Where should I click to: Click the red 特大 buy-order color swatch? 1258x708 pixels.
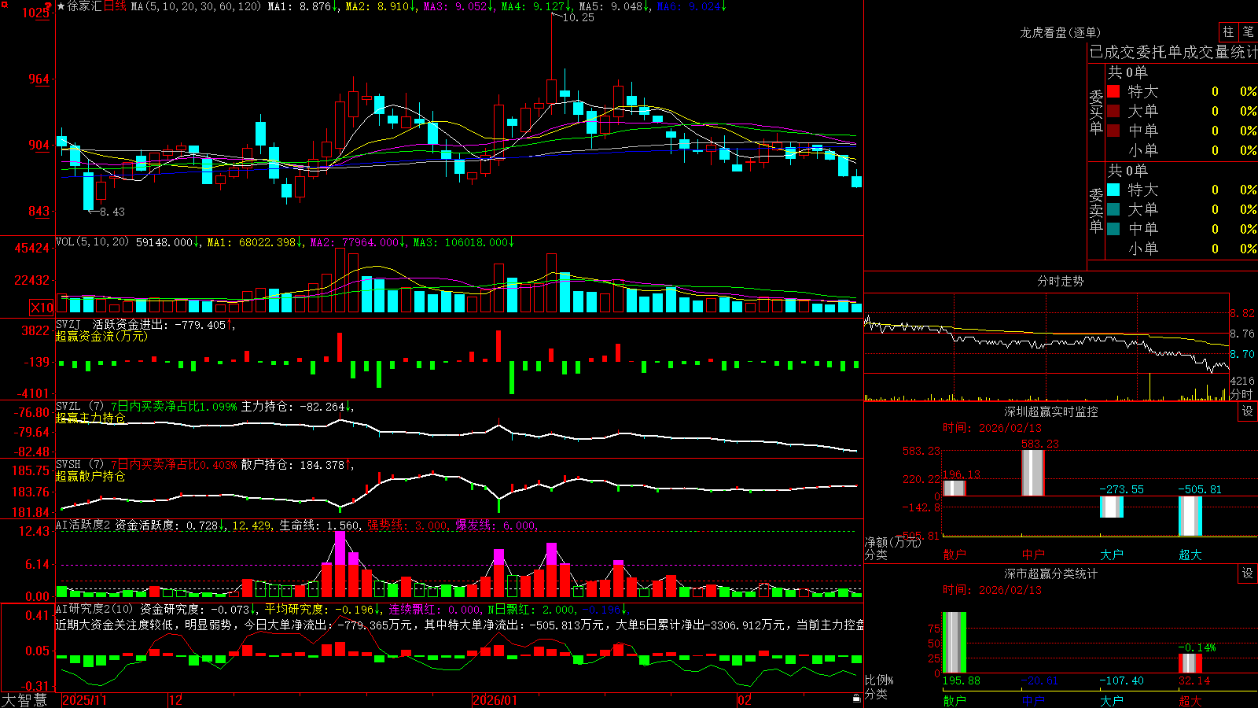(x=1113, y=91)
